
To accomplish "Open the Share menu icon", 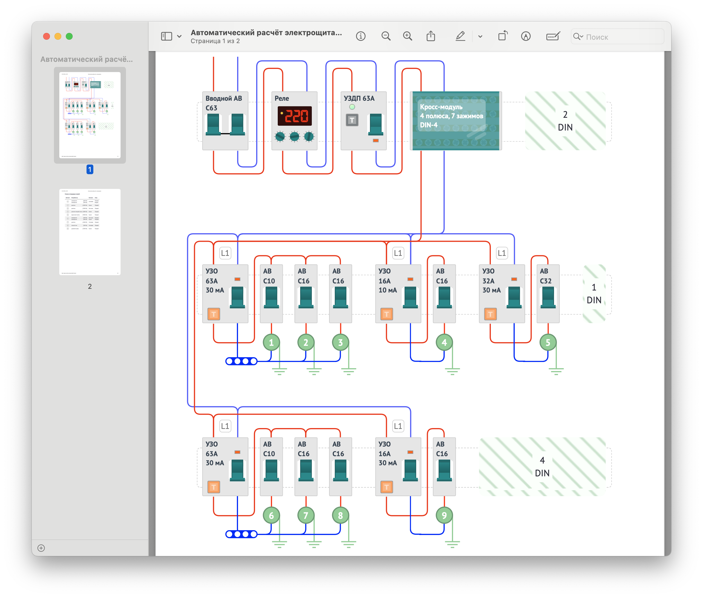I will [x=430, y=36].
